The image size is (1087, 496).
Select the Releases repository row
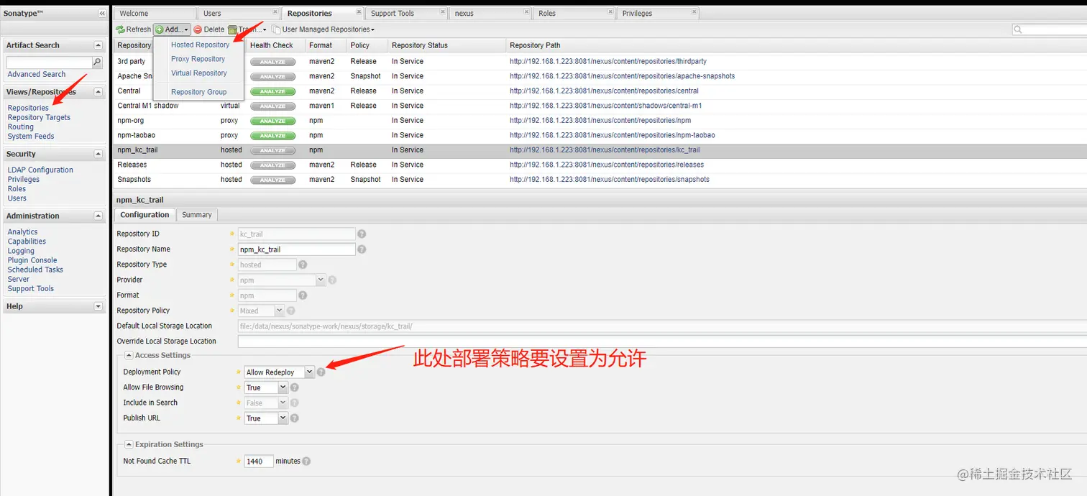[x=600, y=165]
